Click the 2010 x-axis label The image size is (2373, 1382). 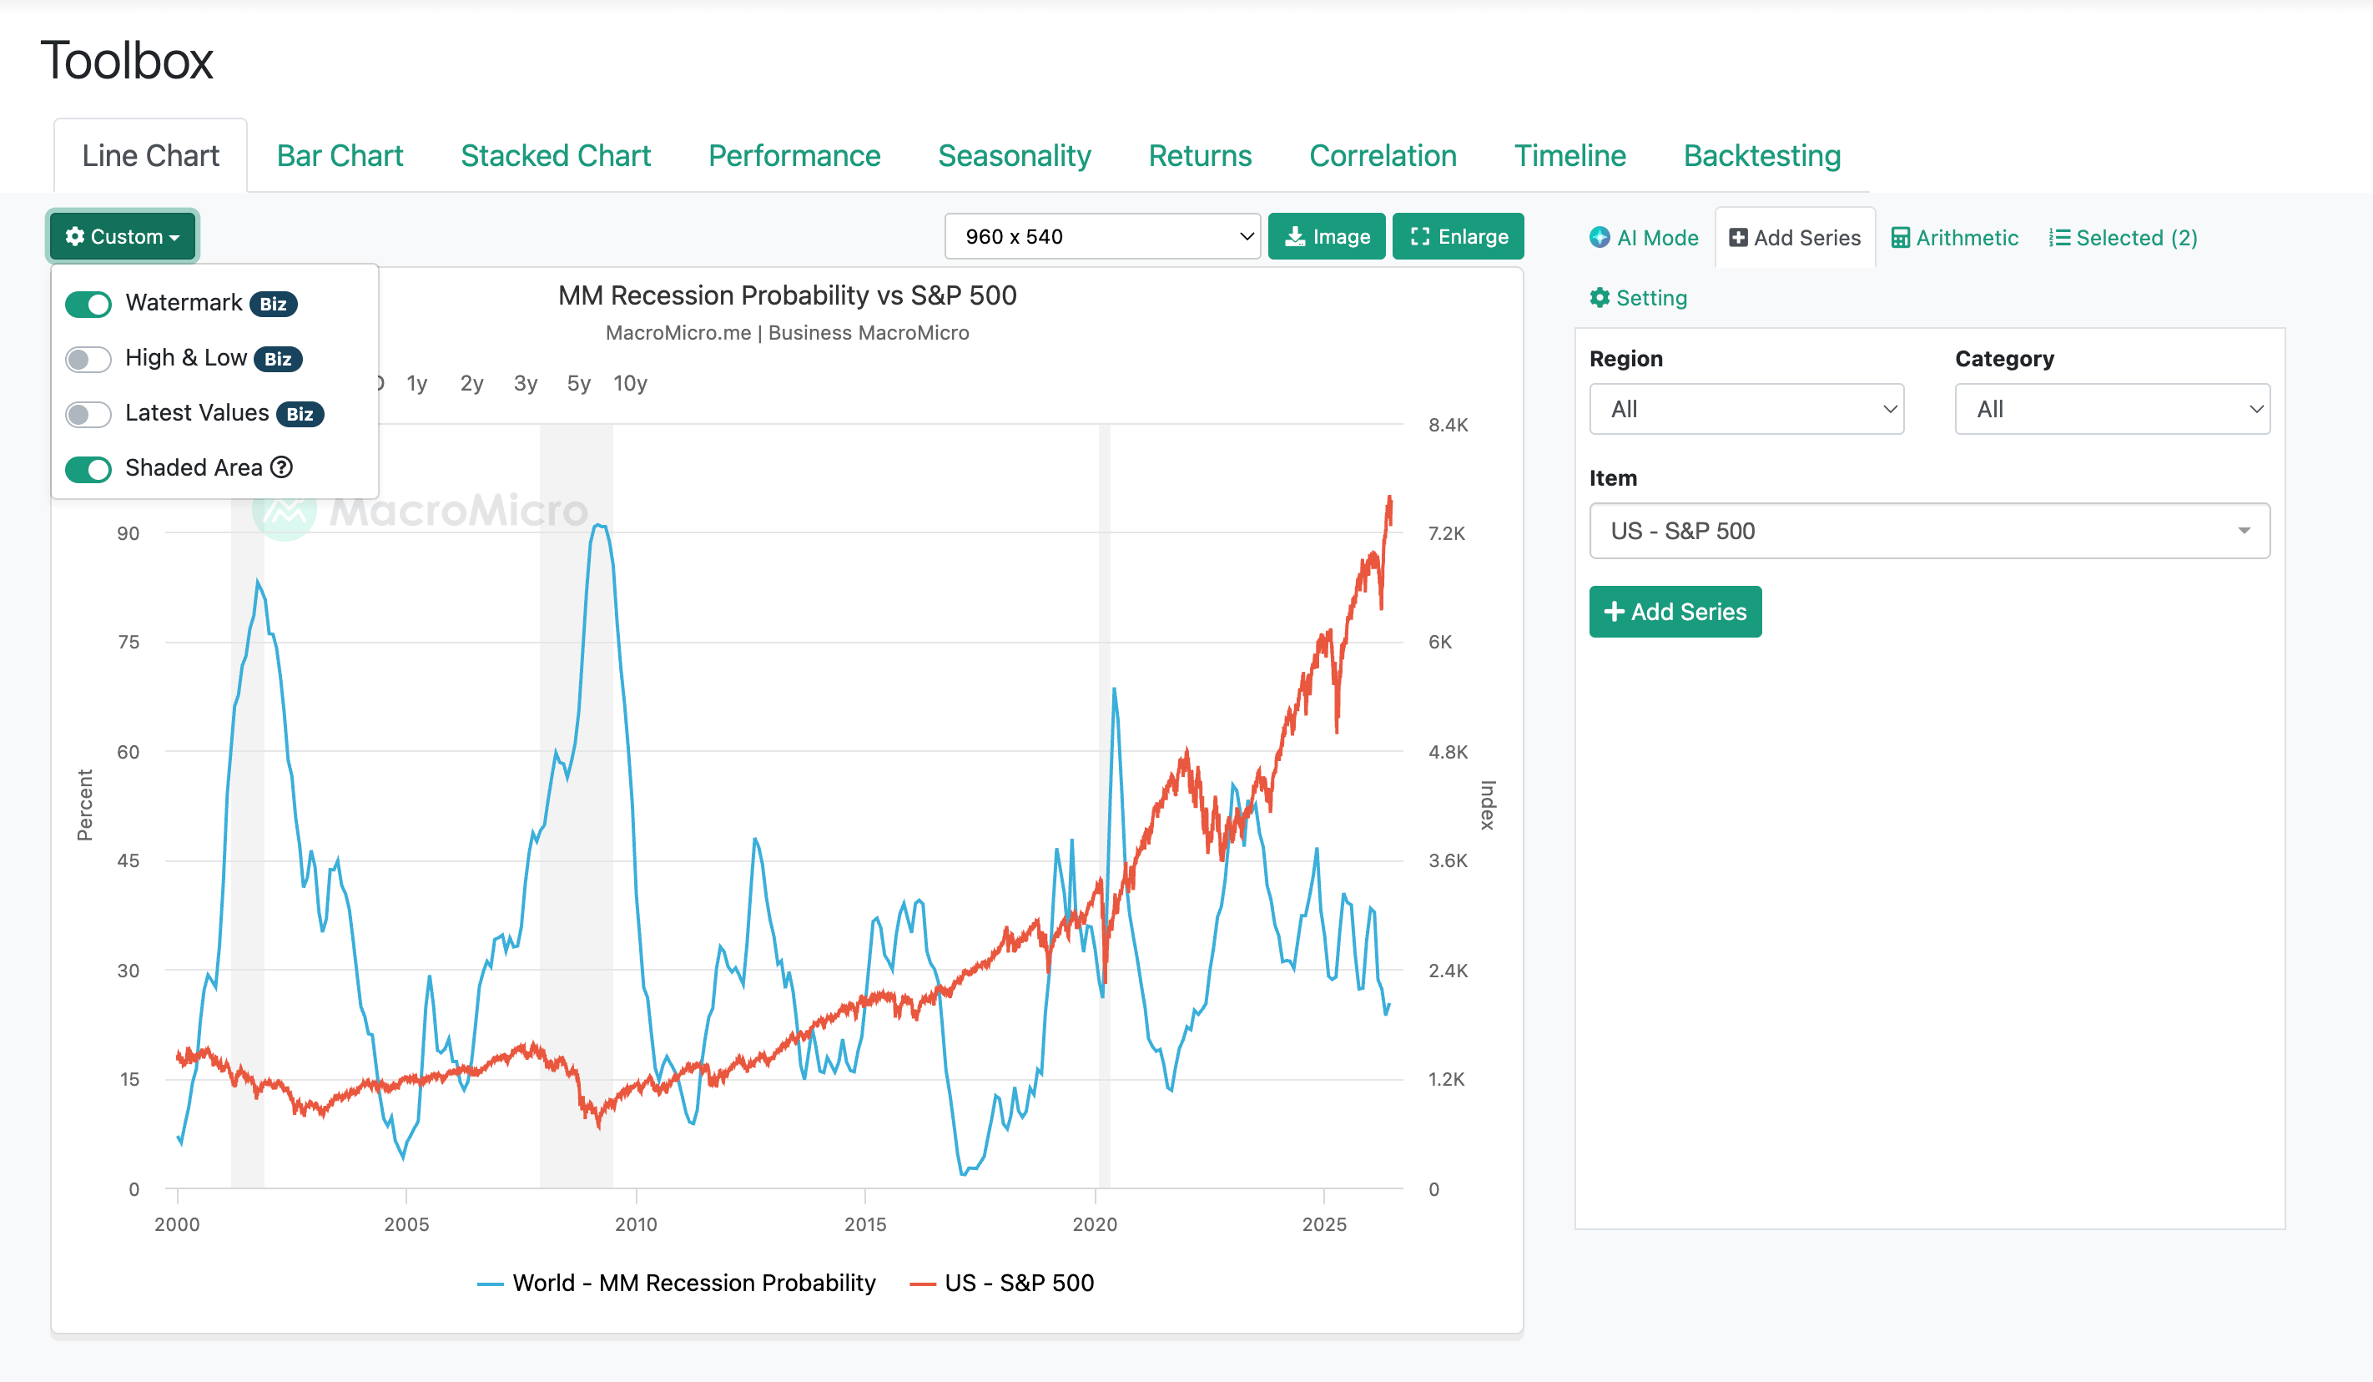point(637,1223)
